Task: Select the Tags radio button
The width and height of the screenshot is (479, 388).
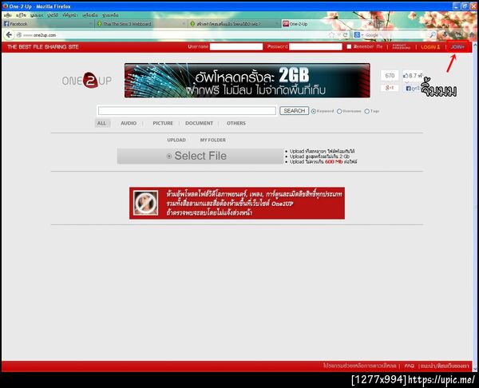Action: pos(367,111)
